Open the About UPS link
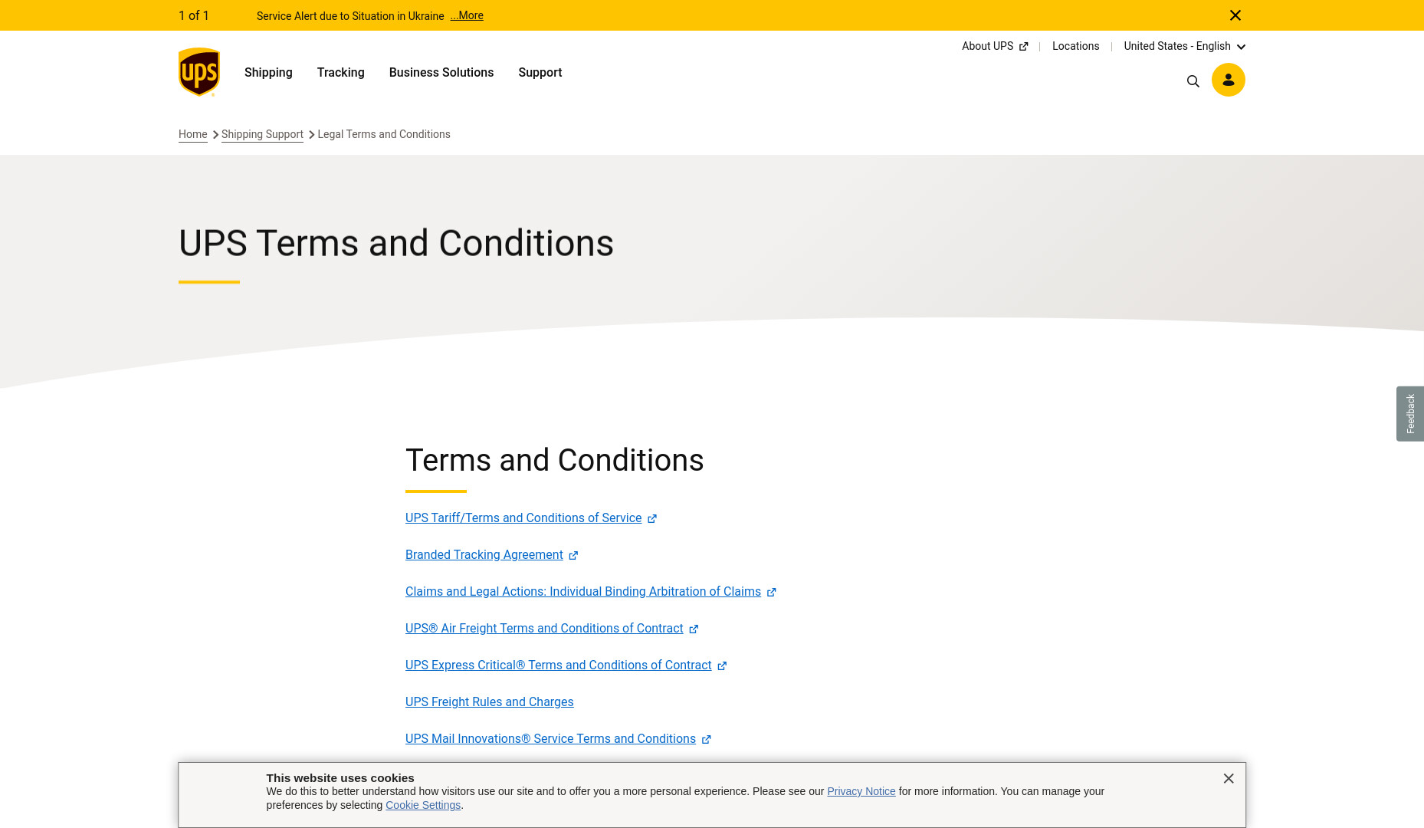The height and width of the screenshot is (828, 1424). click(987, 46)
